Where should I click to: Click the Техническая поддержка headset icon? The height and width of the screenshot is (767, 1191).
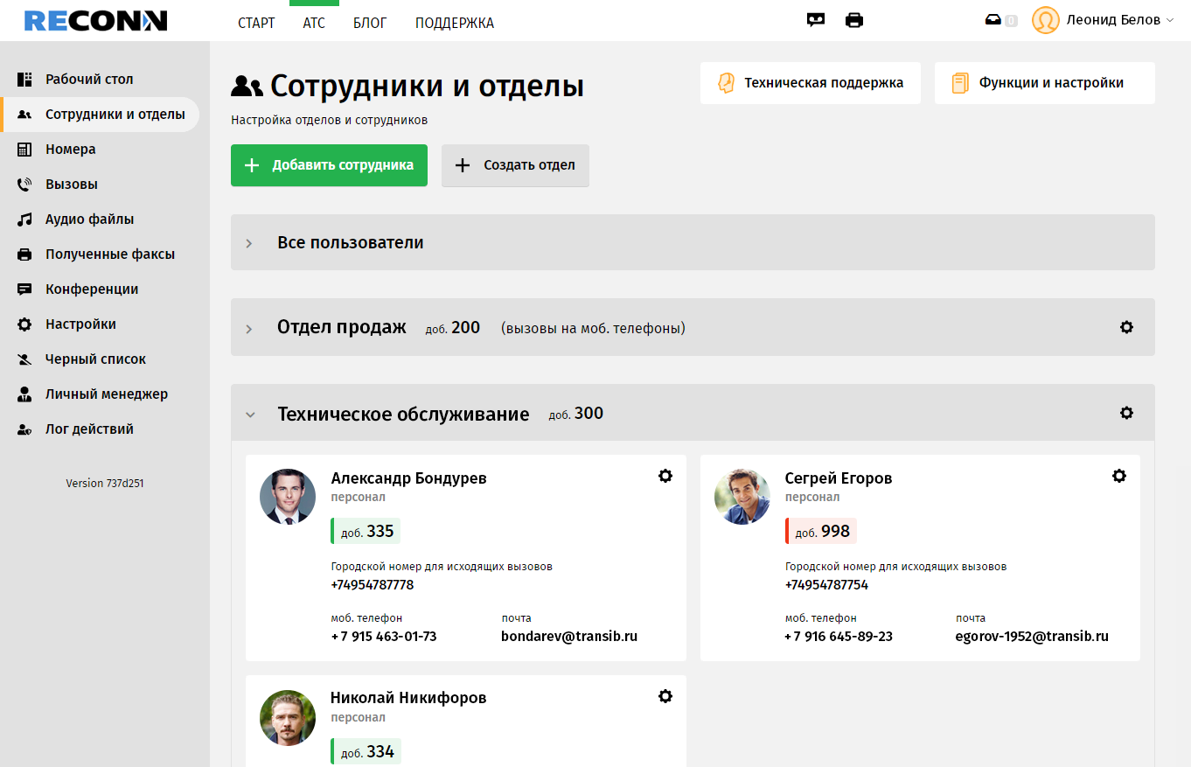tap(726, 83)
